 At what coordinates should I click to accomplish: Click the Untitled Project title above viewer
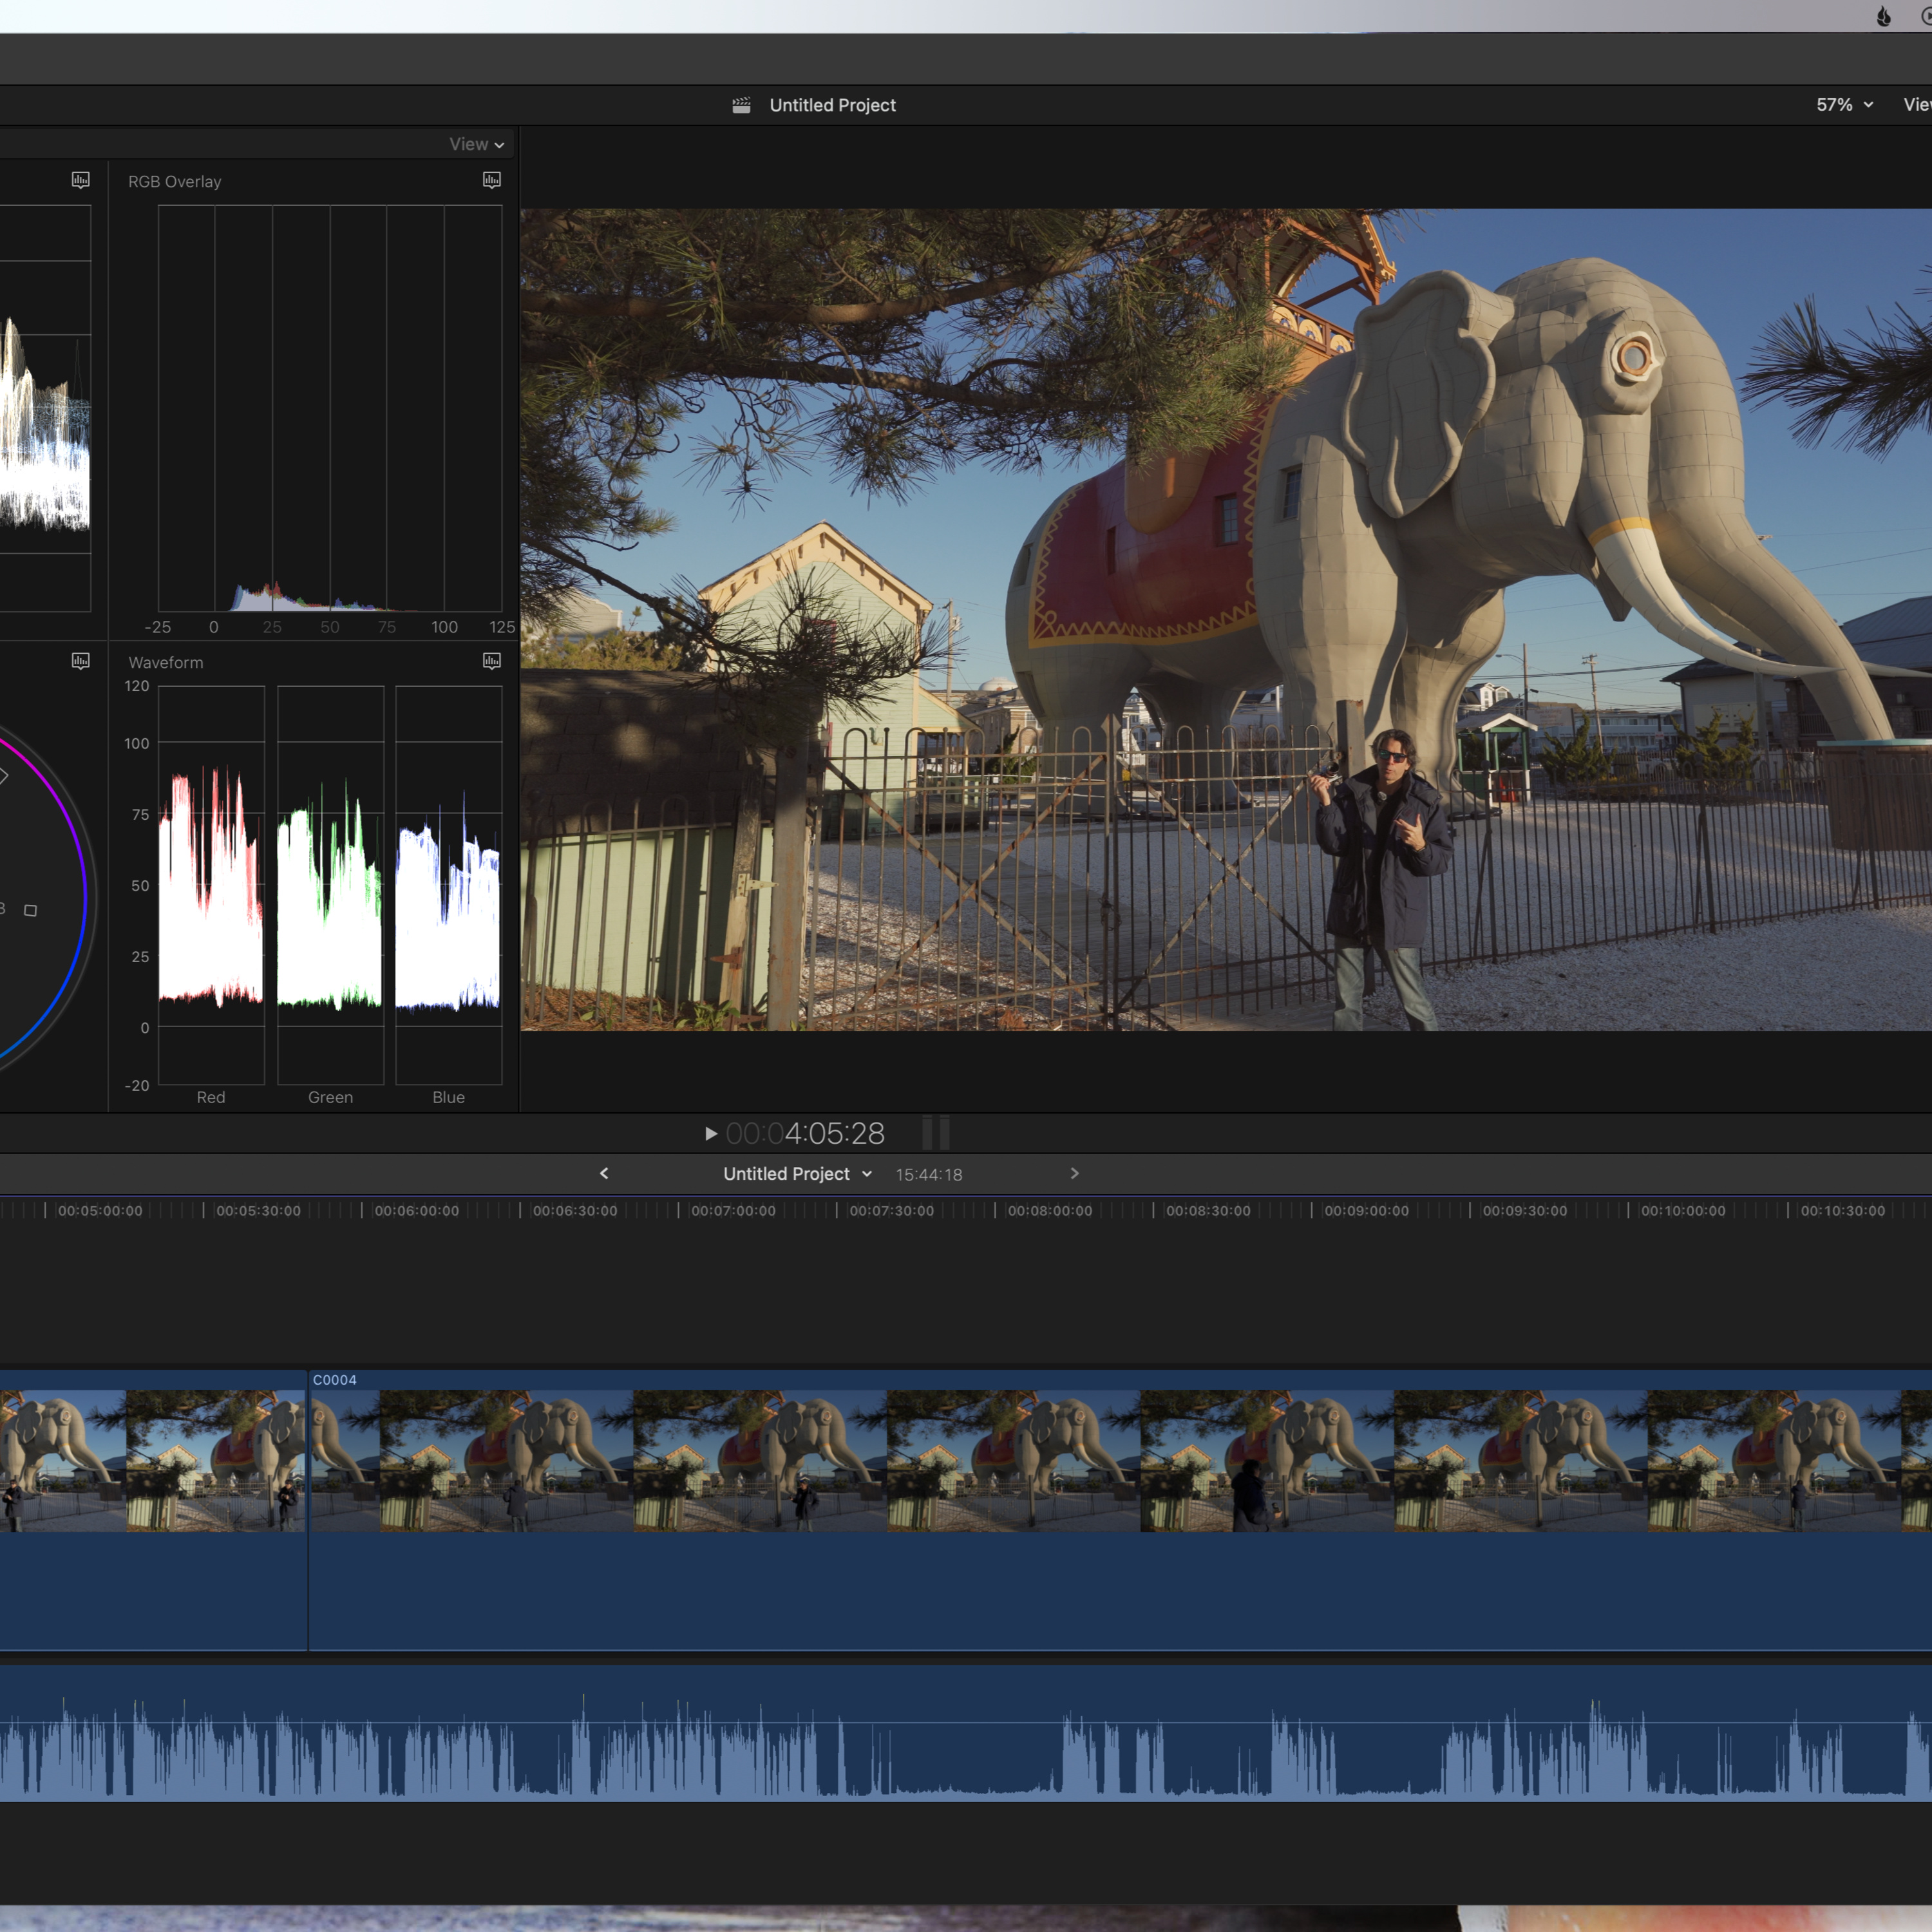pyautogui.click(x=833, y=105)
